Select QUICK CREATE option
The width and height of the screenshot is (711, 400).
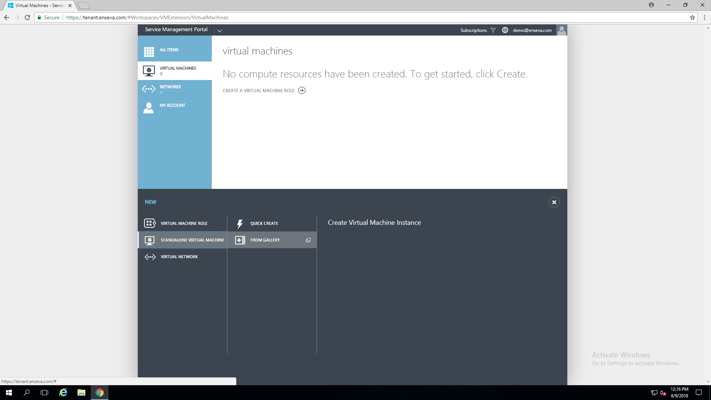(264, 223)
